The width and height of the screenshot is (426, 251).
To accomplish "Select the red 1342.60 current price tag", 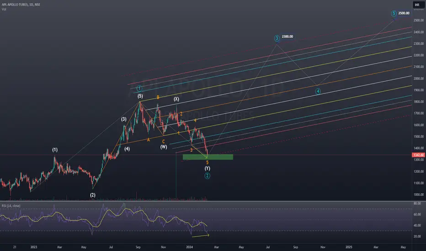I will tap(418, 155).
